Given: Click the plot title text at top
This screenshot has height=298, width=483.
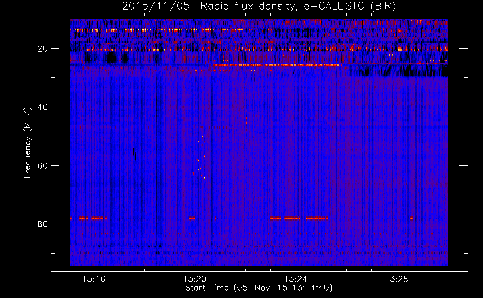Looking at the screenshot, I should (x=259, y=6).
